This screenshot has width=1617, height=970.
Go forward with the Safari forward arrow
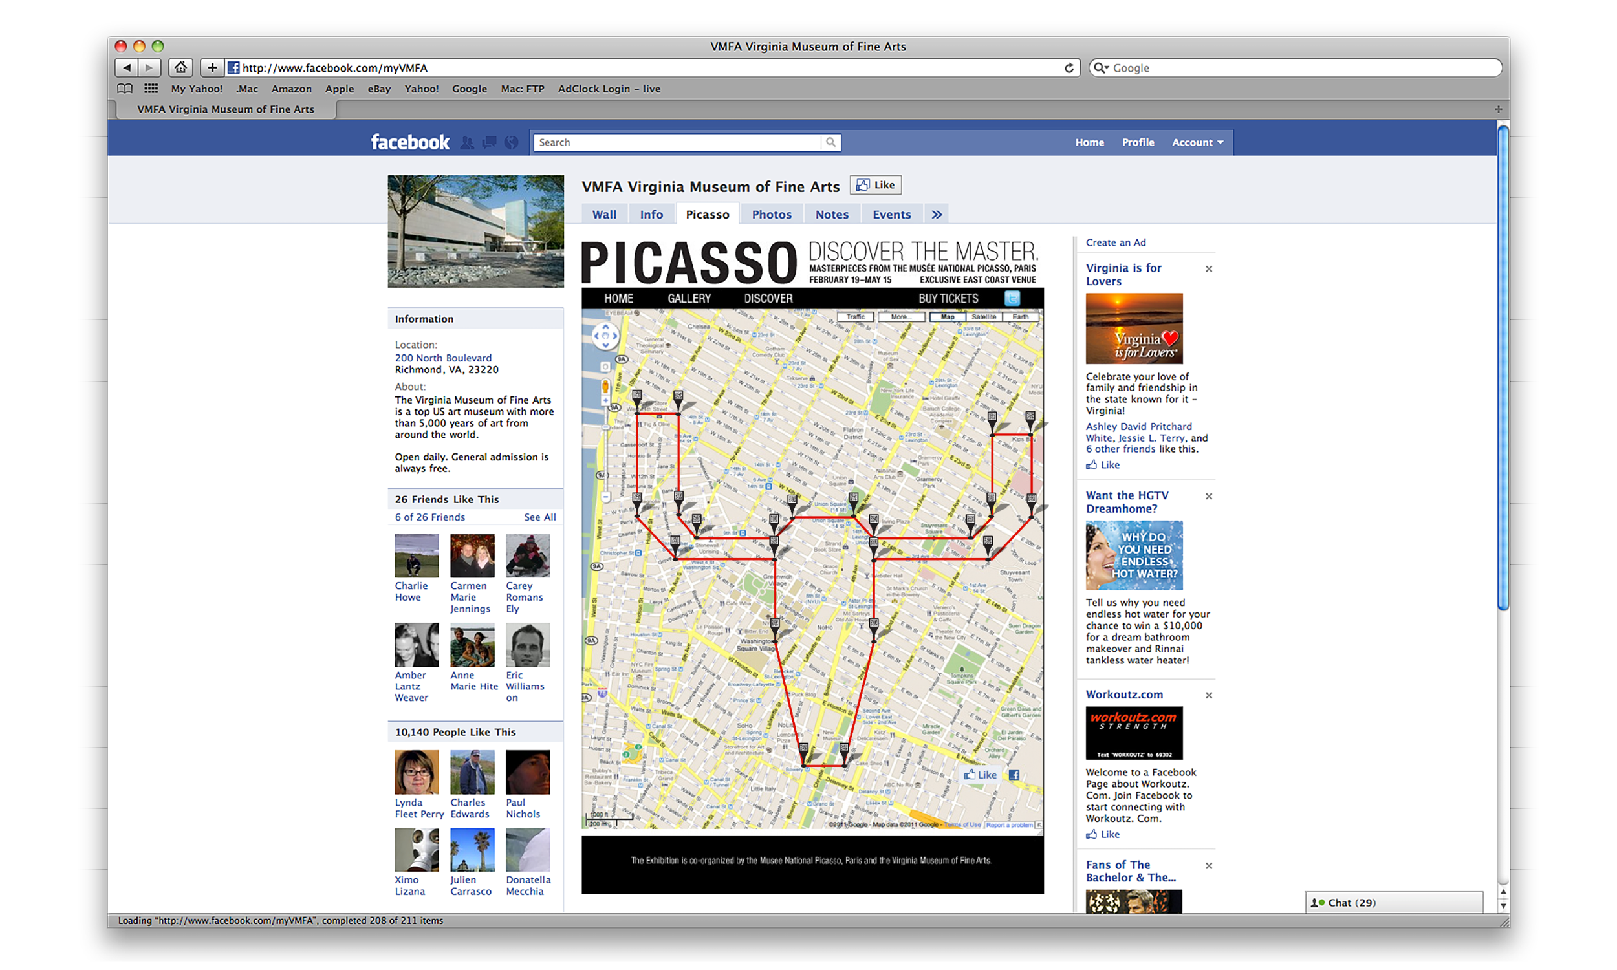pyautogui.click(x=149, y=68)
